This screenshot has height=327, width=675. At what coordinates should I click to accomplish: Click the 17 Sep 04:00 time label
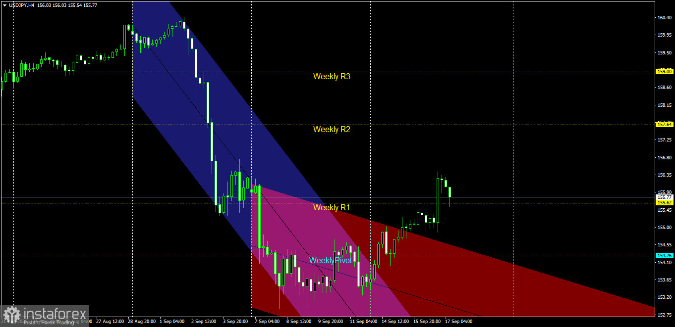[459, 322]
